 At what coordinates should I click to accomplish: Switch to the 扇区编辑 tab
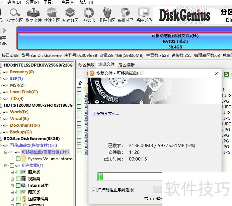(x=127, y=65)
